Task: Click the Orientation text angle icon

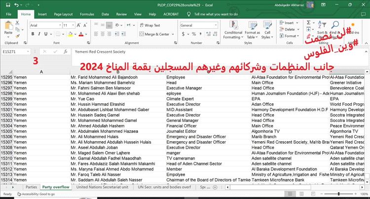Action: pyautogui.click(x=117, y=25)
